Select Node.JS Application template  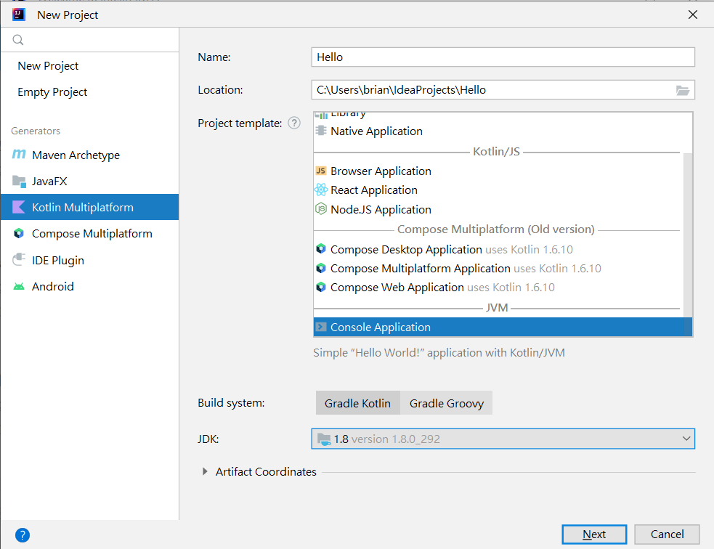click(x=498, y=209)
